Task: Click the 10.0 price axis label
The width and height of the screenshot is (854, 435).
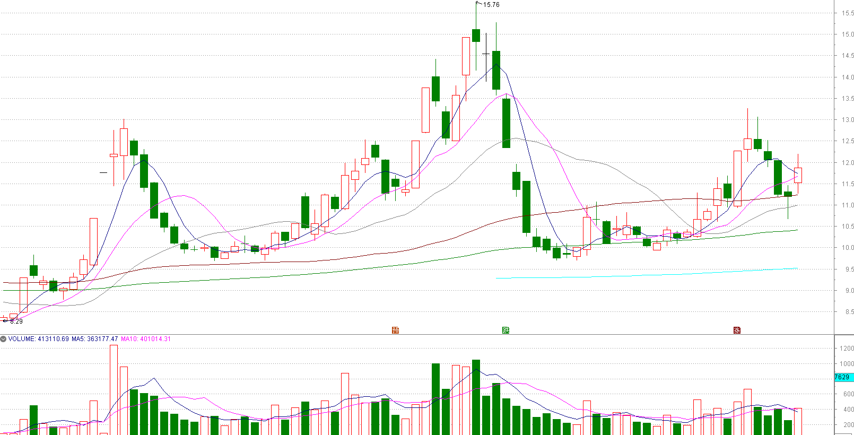Action: click(x=848, y=248)
